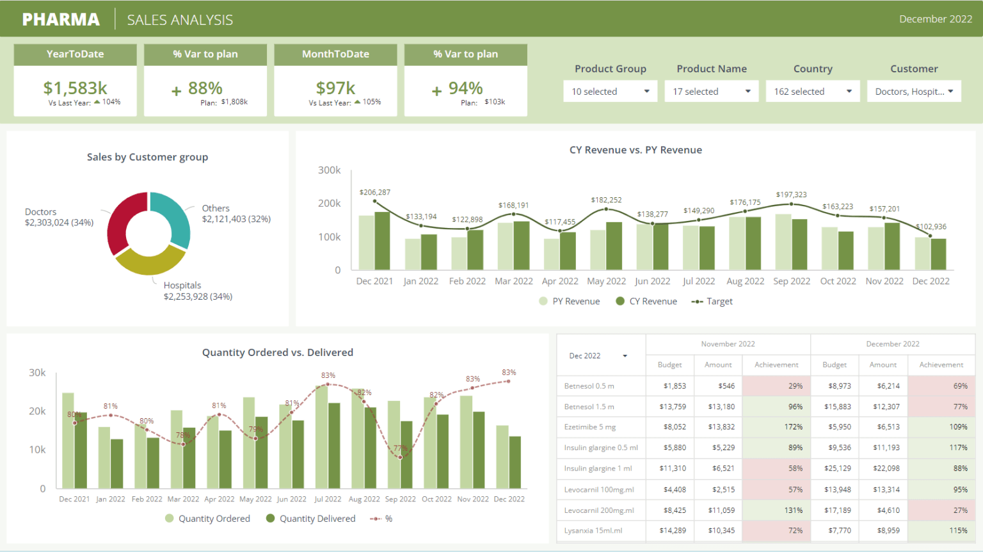The image size is (983, 552).
Task: Click the YearToDate KPI card
Action: (x=75, y=79)
